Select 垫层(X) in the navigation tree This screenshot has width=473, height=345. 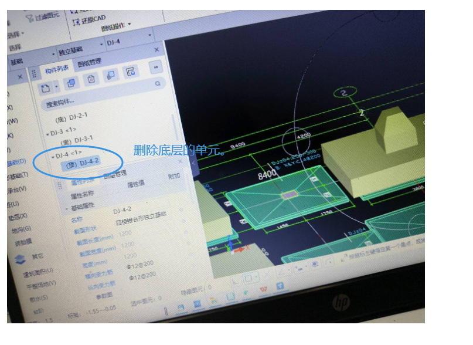pos(18,217)
